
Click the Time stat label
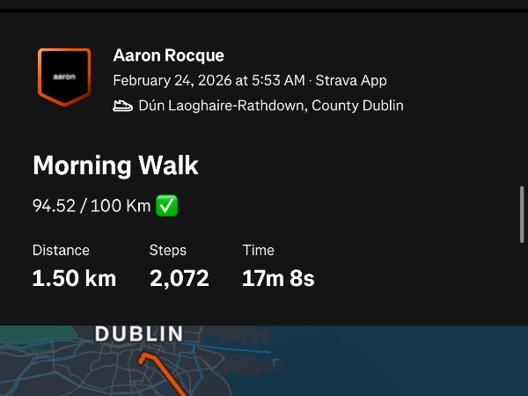258,250
